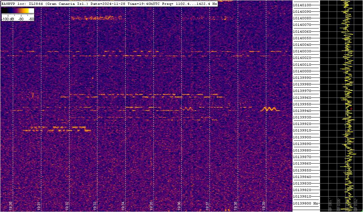
Task: Click the 10139890 frequency label
Action: click(x=302, y=144)
